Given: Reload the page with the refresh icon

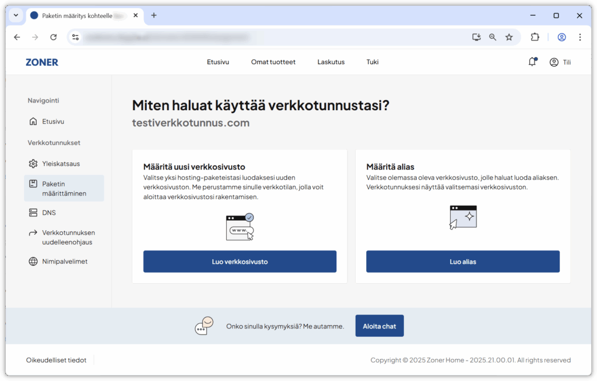Looking at the screenshot, I should click(x=53, y=37).
